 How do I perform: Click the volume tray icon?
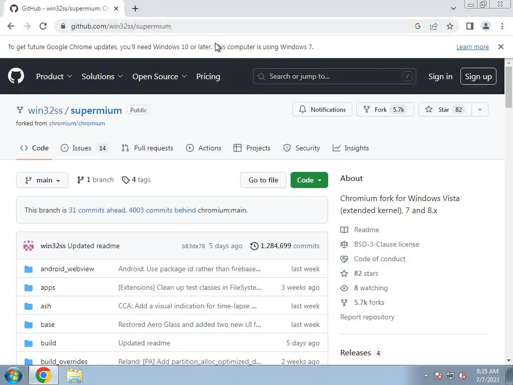click(462, 376)
